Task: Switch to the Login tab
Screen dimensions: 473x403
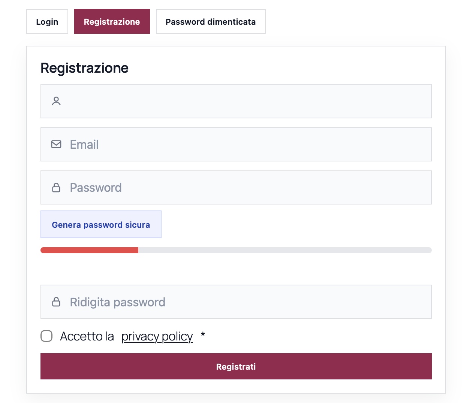Action: 47,22
